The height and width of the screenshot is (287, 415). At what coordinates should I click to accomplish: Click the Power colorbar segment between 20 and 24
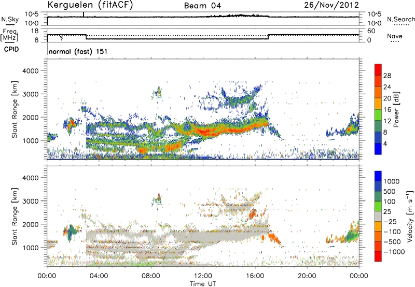[378, 93]
